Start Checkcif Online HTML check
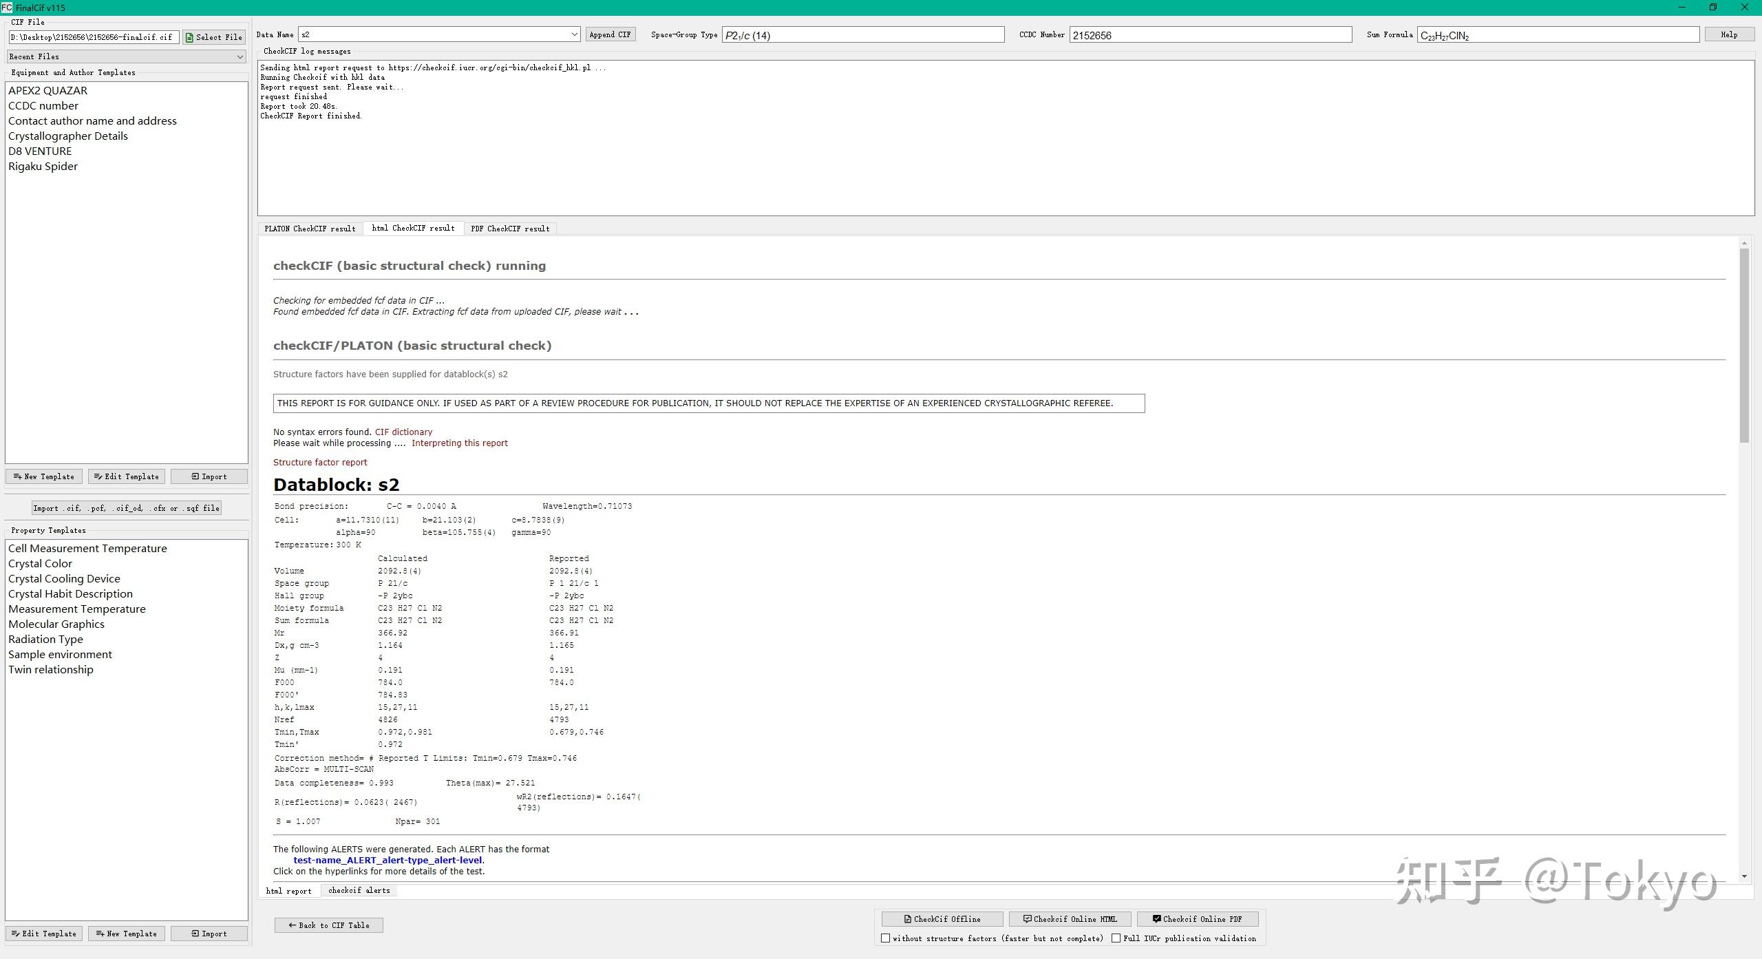The image size is (1762, 959). pyautogui.click(x=1070, y=919)
